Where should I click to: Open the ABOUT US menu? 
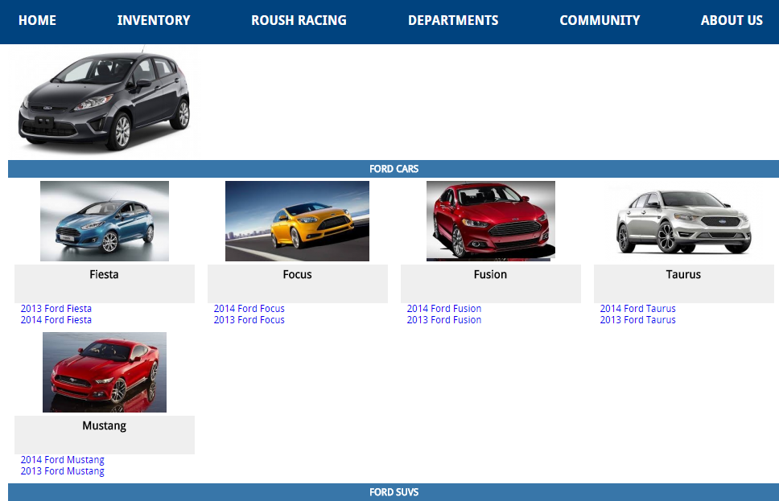tap(732, 20)
